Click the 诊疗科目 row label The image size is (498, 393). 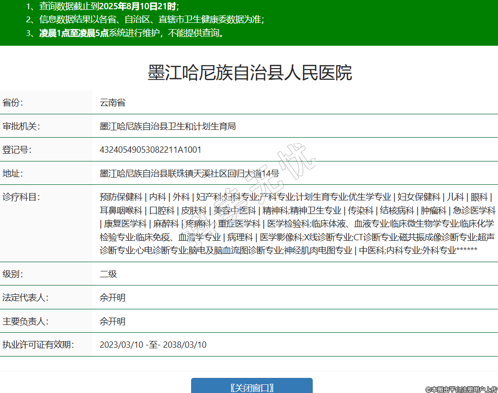click(x=21, y=197)
